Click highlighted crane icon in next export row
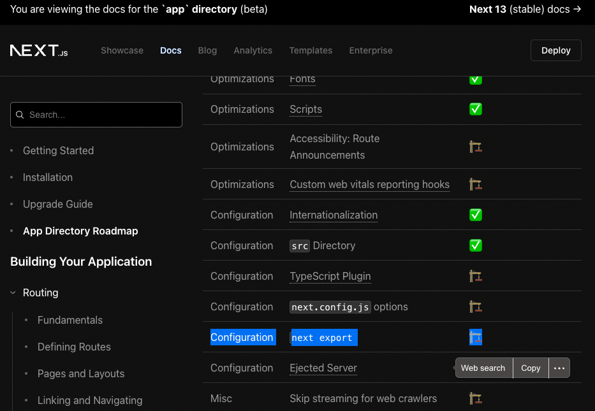This screenshot has height=411, width=595. 476,337
